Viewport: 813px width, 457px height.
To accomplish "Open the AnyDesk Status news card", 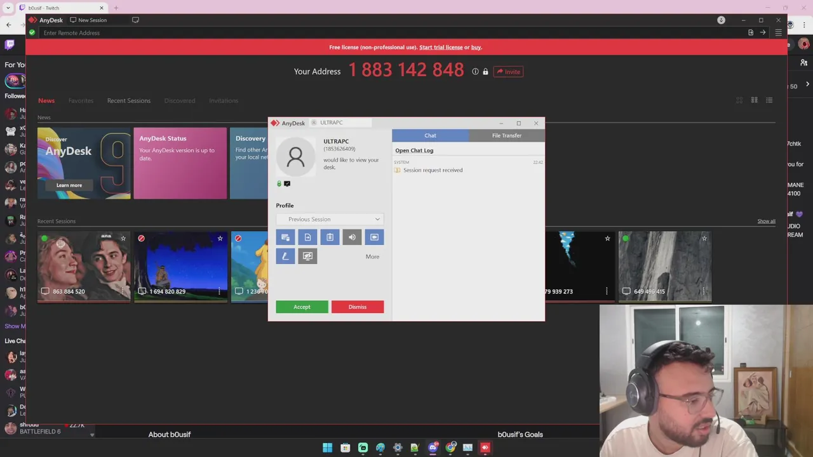I will 180,163.
